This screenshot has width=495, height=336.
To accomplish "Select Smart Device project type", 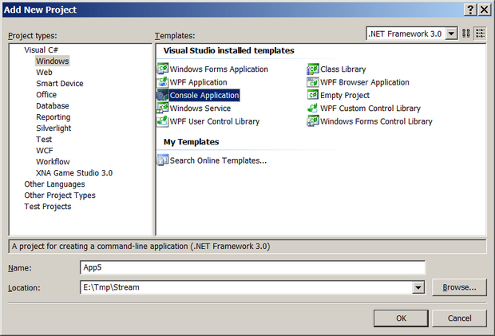I will pyautogui.click(x=60, y=83).
